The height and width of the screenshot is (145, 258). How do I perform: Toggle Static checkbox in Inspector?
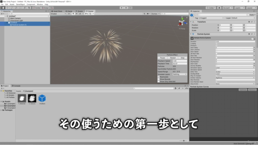tap(248, 15)
